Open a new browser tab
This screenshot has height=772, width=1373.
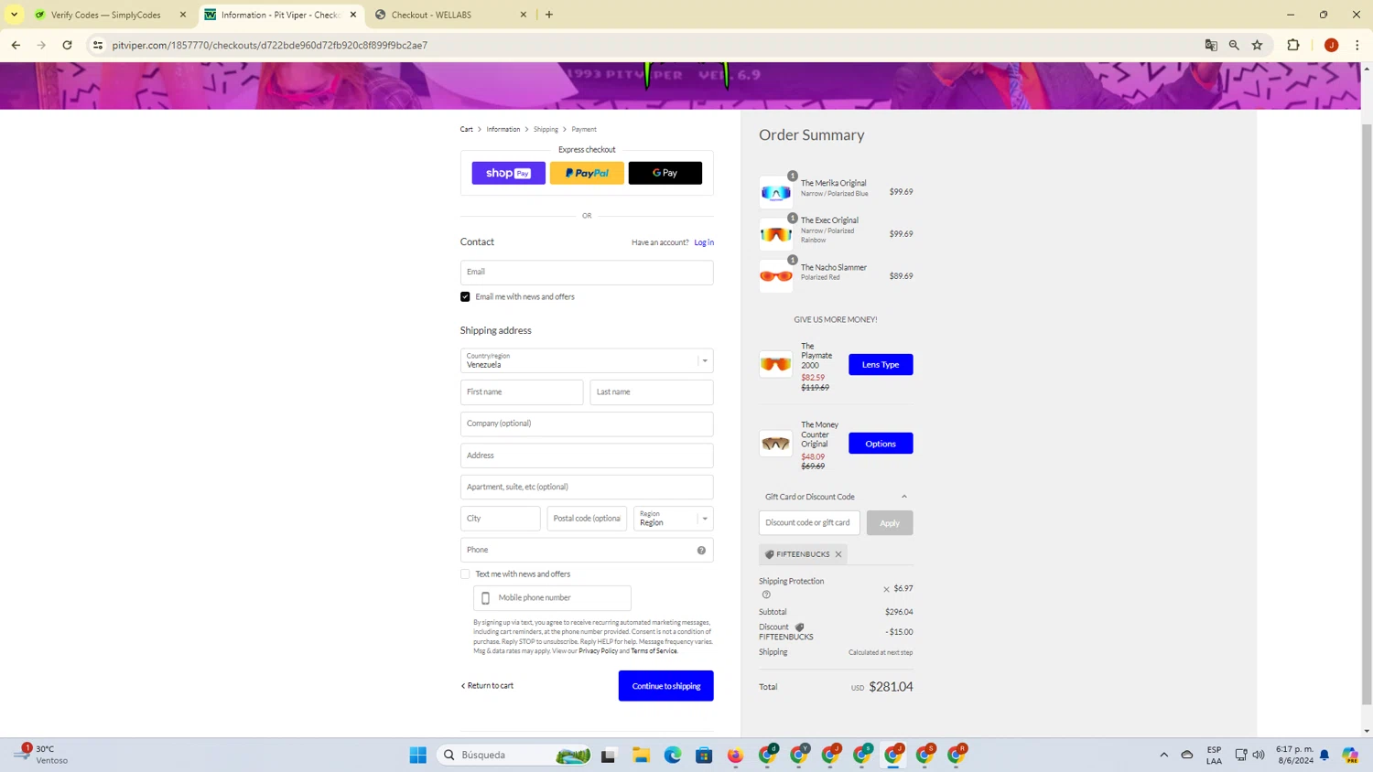[549, 15]
